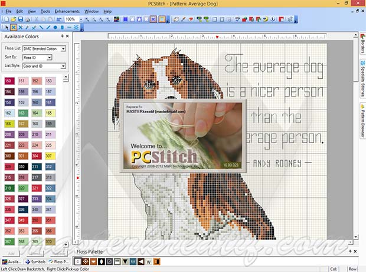This screenshot has width=366, height=272.
Task: Select the arrow pointer tool
Action: click(x=6, y=28)
